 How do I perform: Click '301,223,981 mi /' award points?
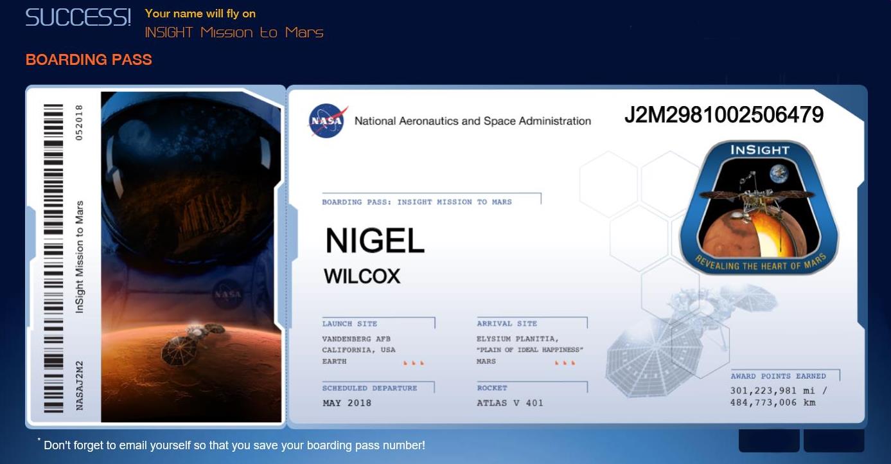[779, 391]
